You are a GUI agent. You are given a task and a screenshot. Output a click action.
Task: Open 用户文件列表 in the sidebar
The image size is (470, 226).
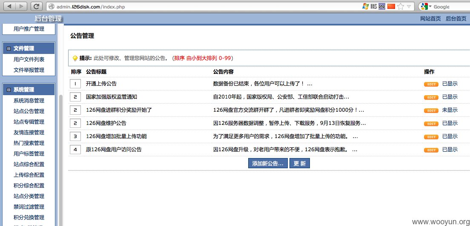tap(29, 59)
